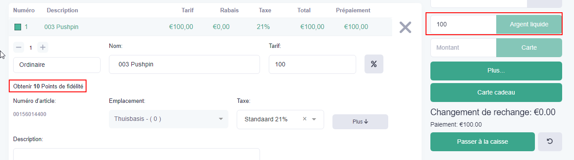Screen dimensions: 574x160
Task: Edit the Nom field 003 Pushpin
Action: point(184,64)
